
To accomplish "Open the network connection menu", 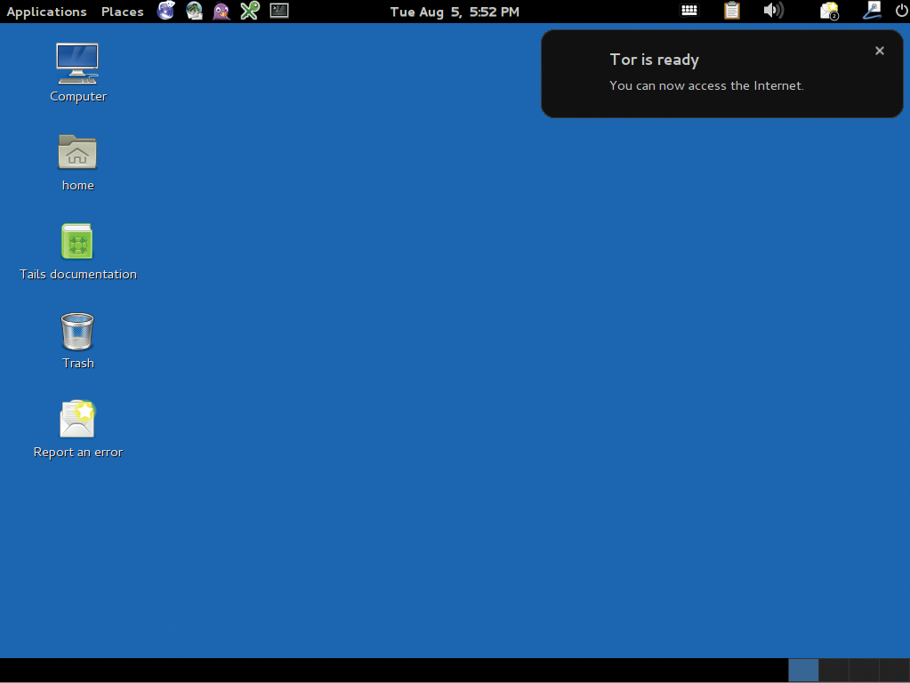I will click(872, 11).
